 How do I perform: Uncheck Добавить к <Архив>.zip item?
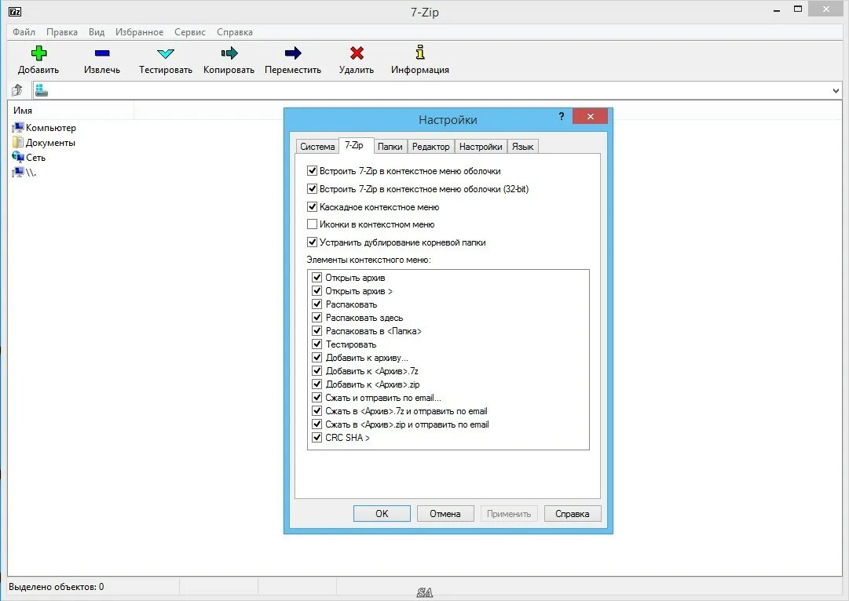point(317,384)
